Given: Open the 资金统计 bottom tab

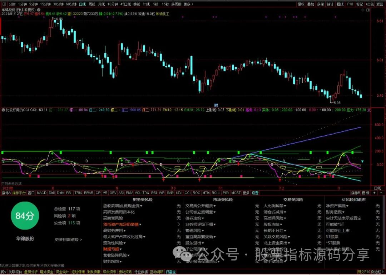Looking at the screenshot, I should [62, 272].
